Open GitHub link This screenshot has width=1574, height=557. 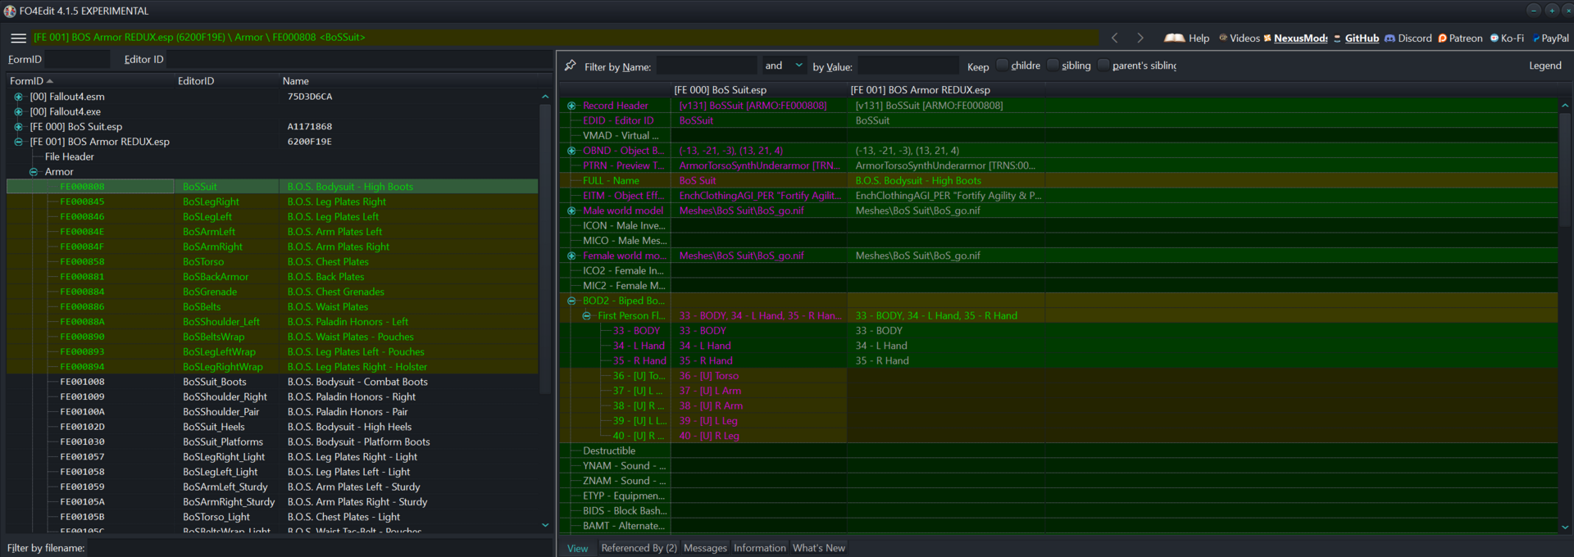1362,38
